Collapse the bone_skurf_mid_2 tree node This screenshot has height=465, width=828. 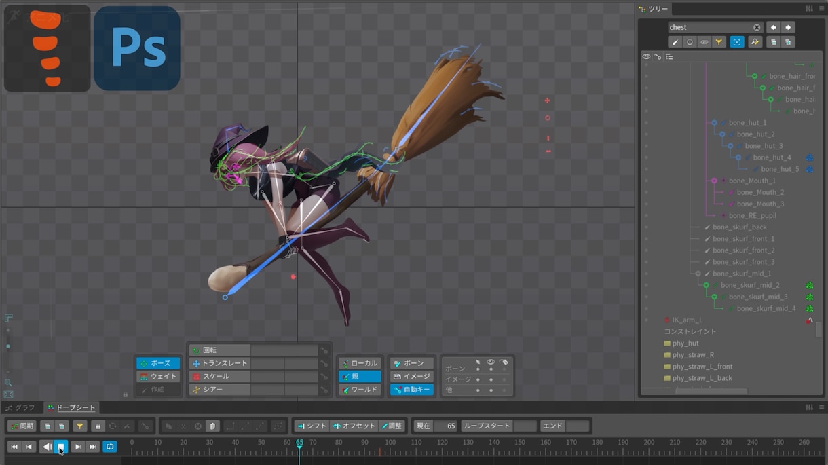706,285
